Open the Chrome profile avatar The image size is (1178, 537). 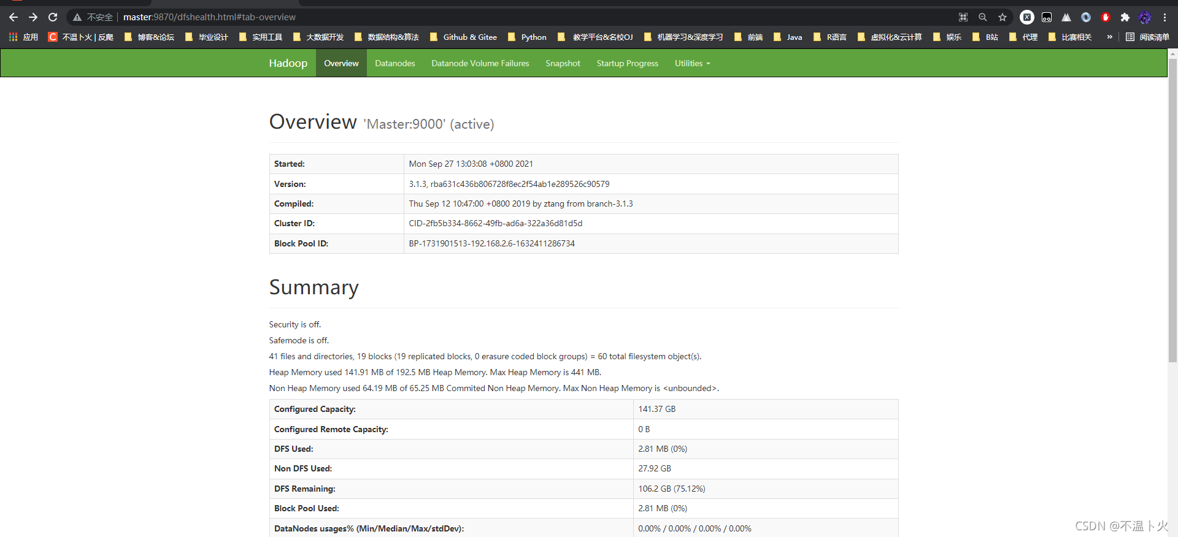click(x=1145, y=17)
